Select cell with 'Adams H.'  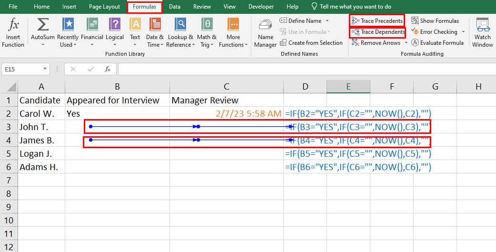pos(41,167)
